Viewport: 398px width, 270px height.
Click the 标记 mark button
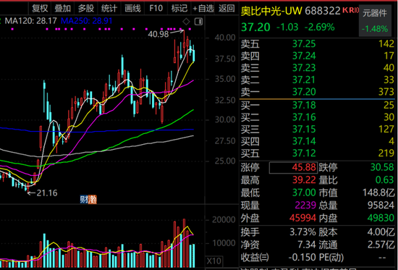(179, 9)
